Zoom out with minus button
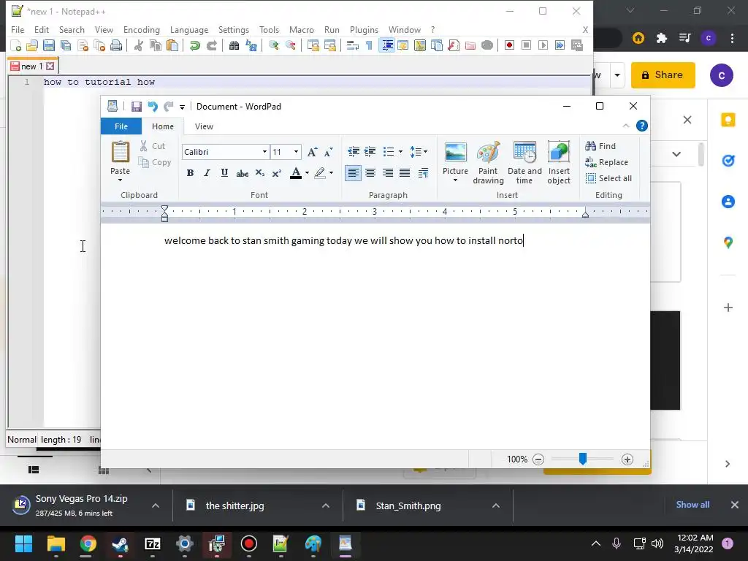Image resolution: width=748 pixels, height=561 pixels. pos(538,459)
